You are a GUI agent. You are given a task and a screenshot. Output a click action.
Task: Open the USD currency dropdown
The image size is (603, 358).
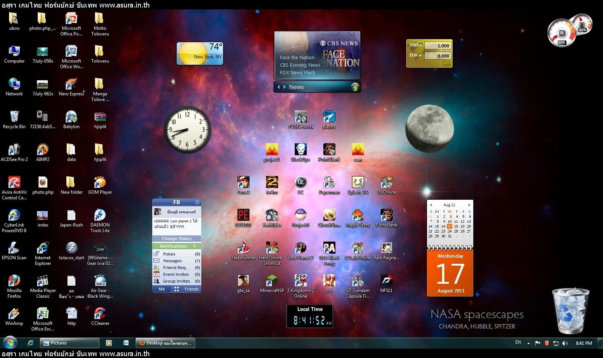coord(415,45)
